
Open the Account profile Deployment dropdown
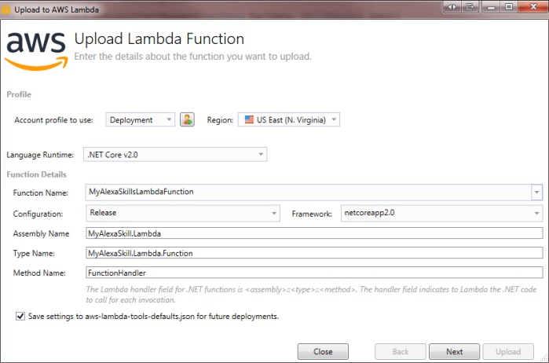(x=169, y=119)
